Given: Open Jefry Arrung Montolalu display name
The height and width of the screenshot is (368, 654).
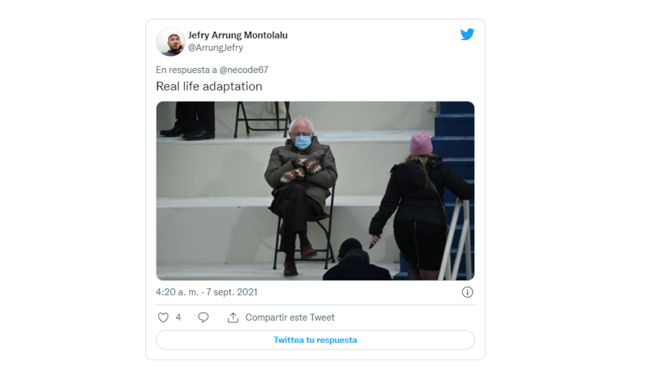Looking at the screenshot, I should (x=238, y=35).
